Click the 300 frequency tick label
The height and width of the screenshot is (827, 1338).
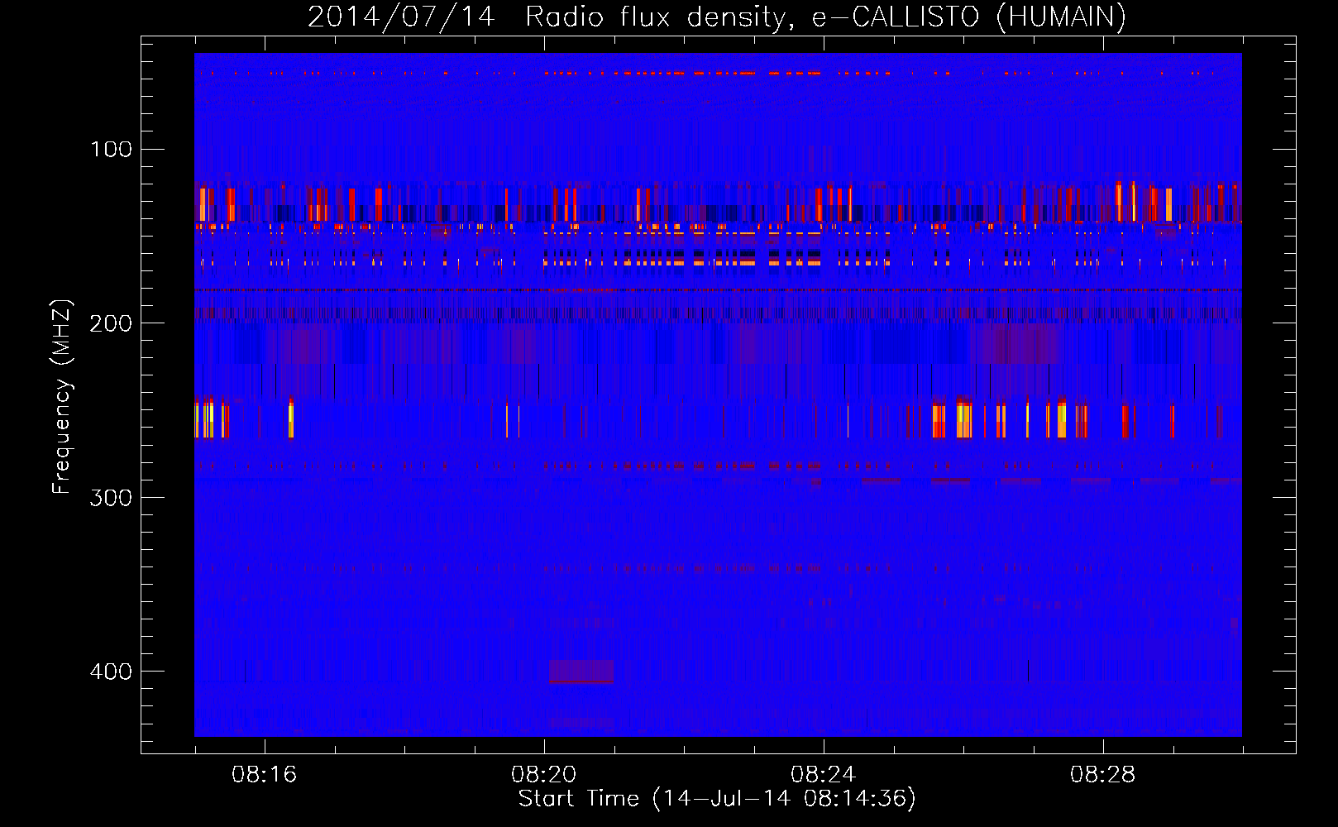pos(111,497)
